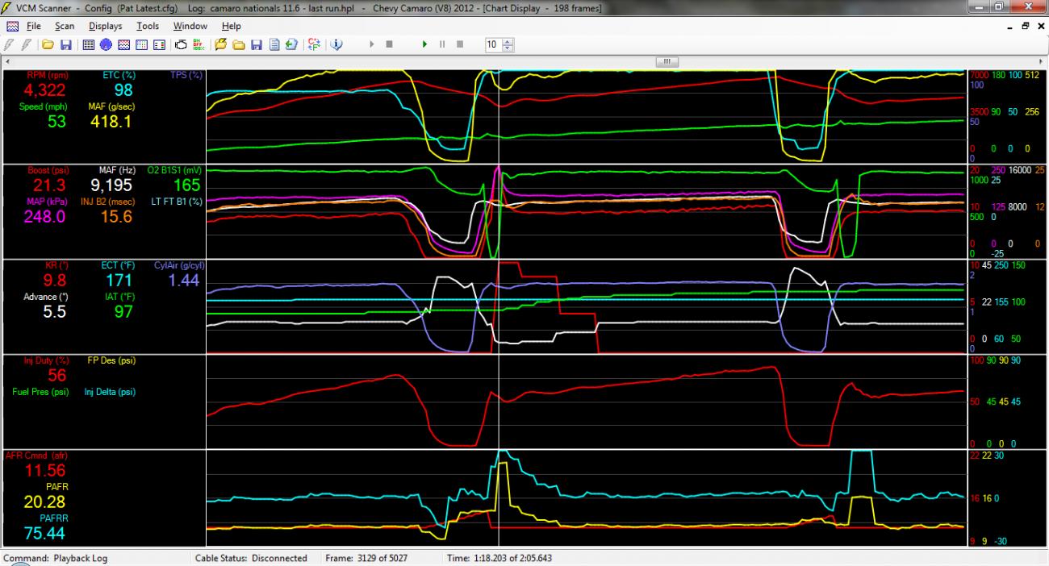
Task: Click the Celsius/Fahrenheit units icon
Action: point(313,44)
